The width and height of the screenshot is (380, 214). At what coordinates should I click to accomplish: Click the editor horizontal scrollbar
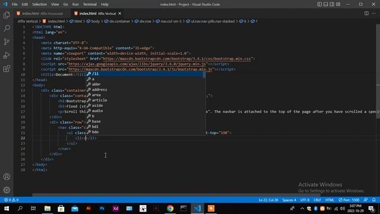176,195
